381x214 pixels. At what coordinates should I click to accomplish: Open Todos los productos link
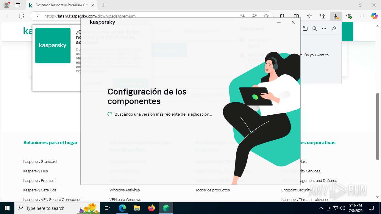coord(213,190)
